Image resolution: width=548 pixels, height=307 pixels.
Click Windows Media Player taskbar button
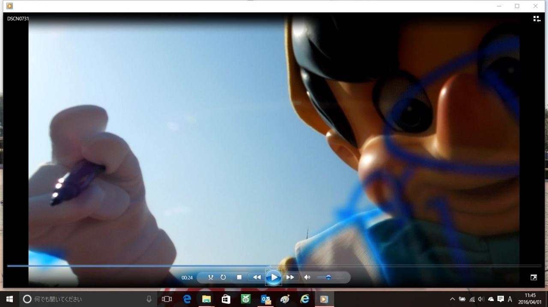(x=324, y=299)
